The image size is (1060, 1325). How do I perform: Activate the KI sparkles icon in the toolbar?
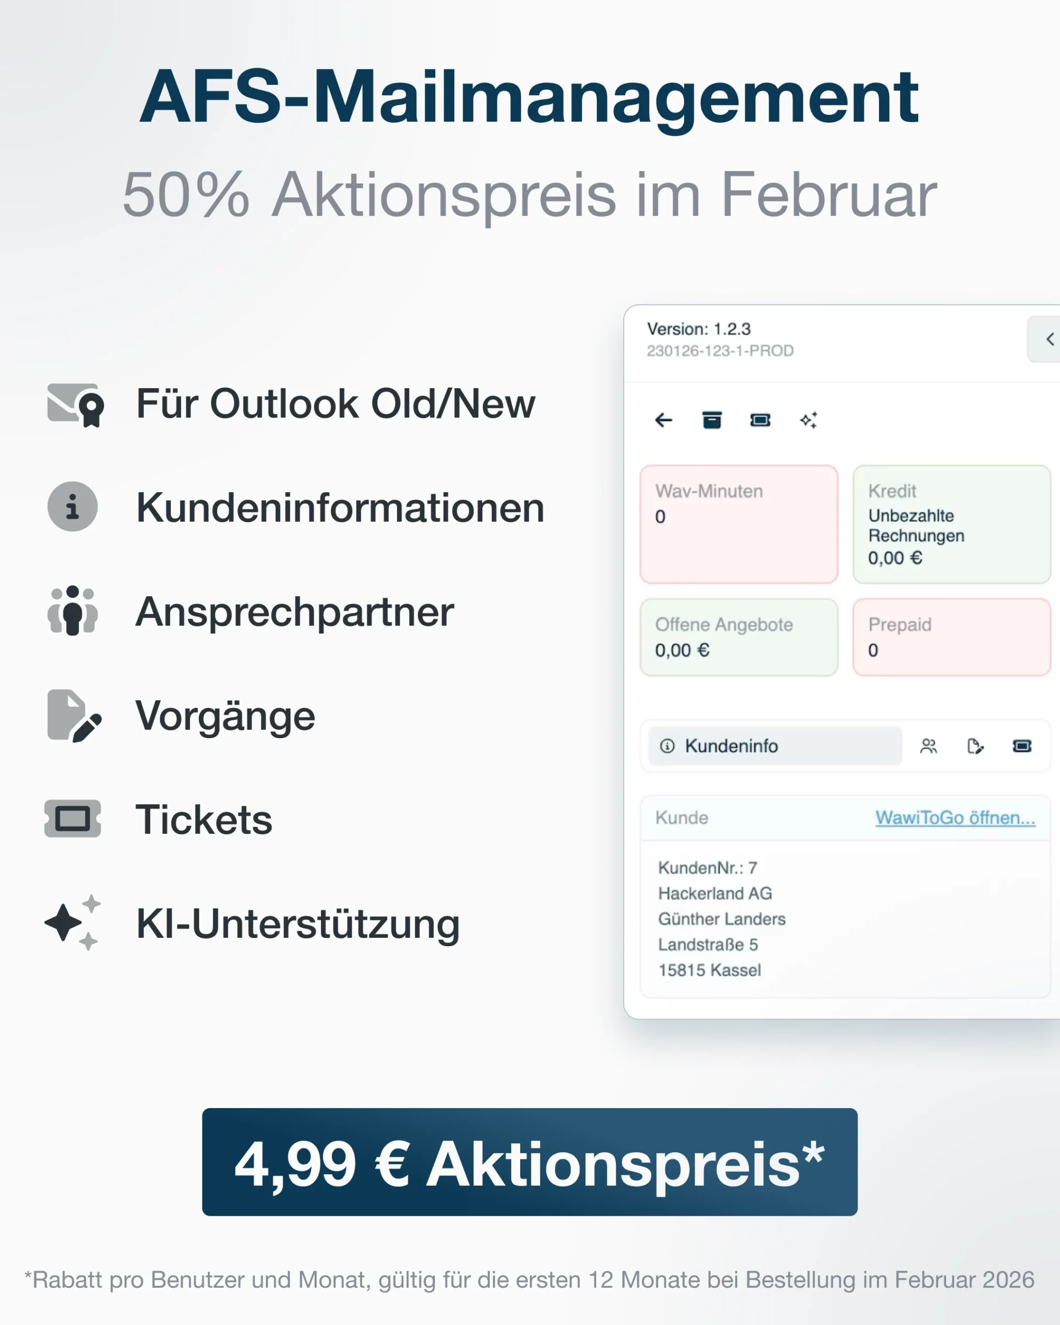tap(808, 420)
